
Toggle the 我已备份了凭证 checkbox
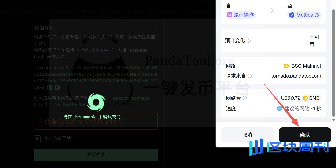[37, 138]
